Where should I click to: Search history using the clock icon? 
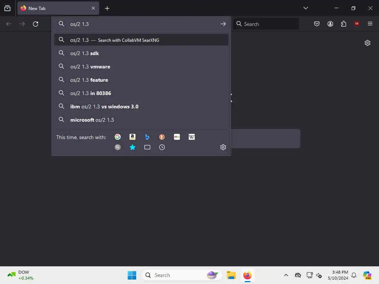point(162,147)
